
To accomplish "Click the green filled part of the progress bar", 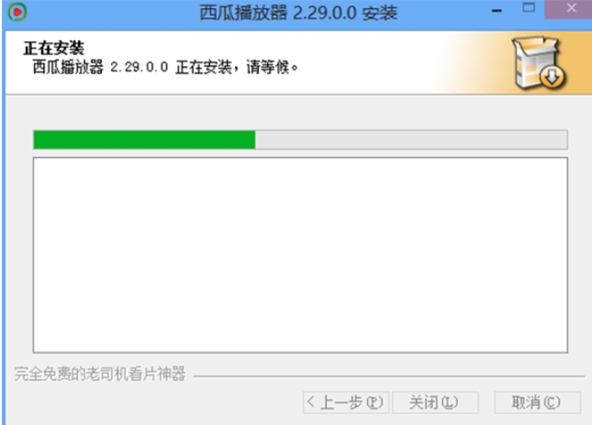I will [x=144, y=140].
